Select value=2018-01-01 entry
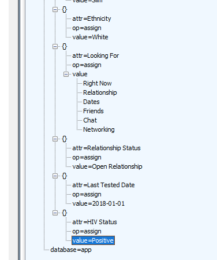Image resolution: width=217 pixels, height=260 pixels. tap(99, 203)
